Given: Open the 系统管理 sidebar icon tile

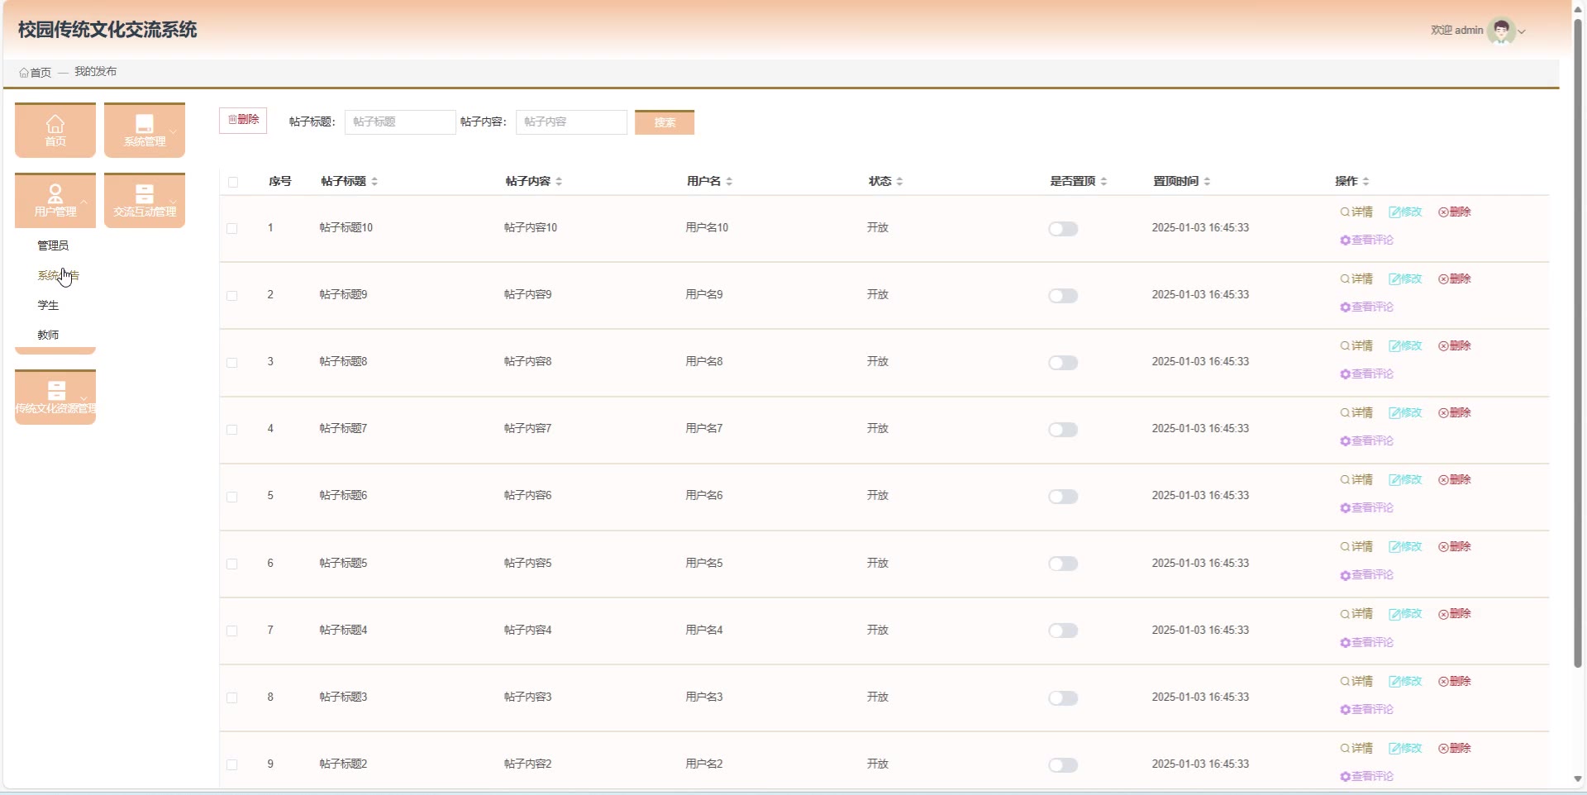Looking at the screenshot, I should 145,124.
